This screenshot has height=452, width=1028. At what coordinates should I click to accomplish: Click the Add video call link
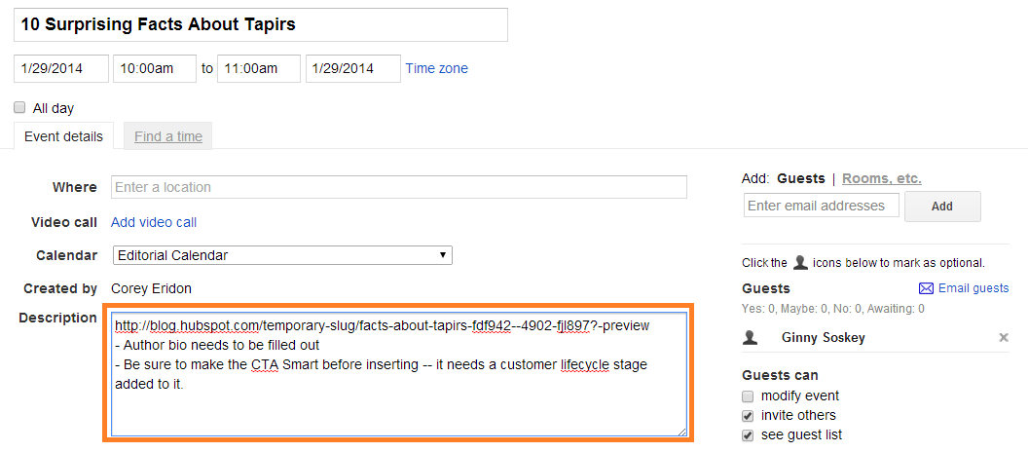[x=154, y=222]
